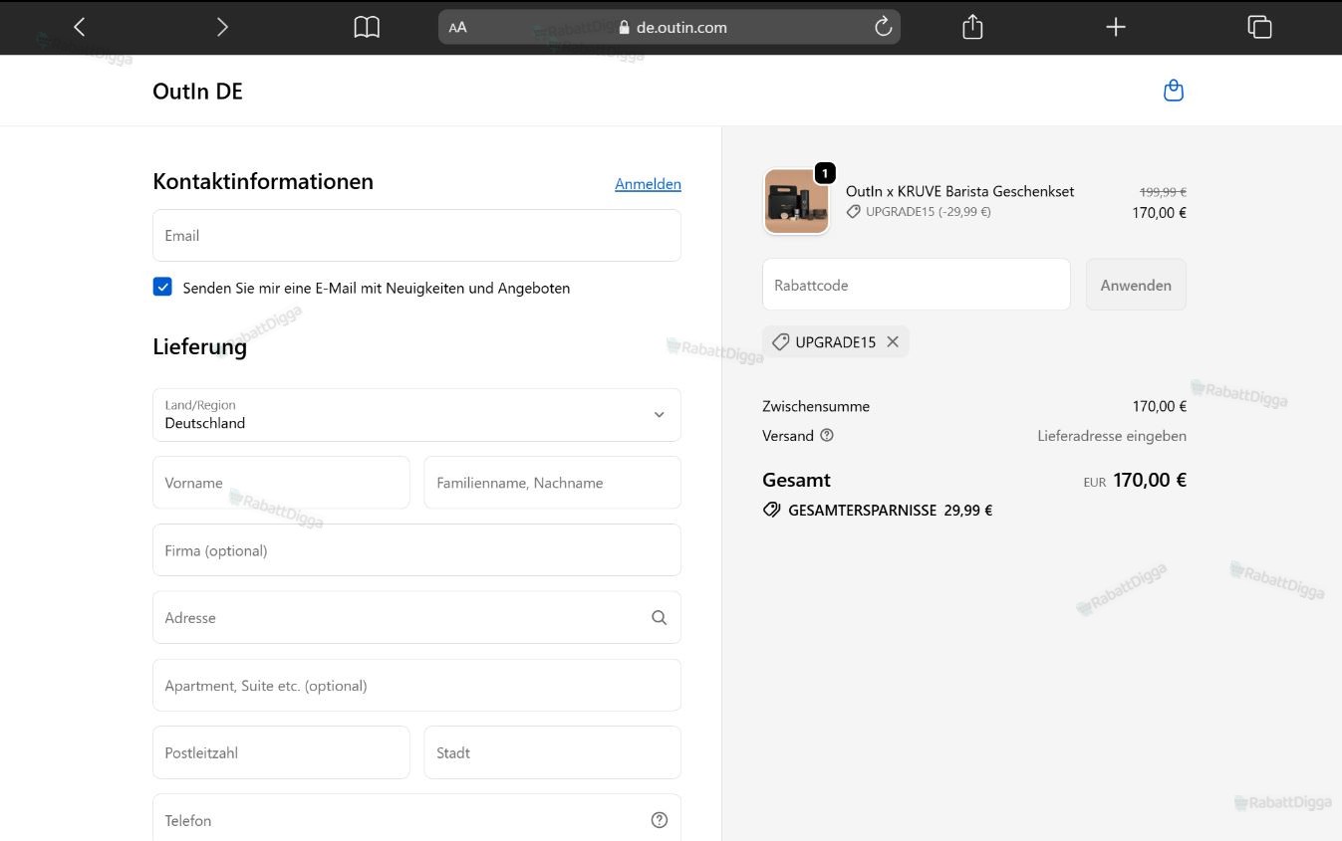The image size is (1342, 841).
Task: Click the GESAMTERSPARNISSE 29,99 € text
Action: 877,510
